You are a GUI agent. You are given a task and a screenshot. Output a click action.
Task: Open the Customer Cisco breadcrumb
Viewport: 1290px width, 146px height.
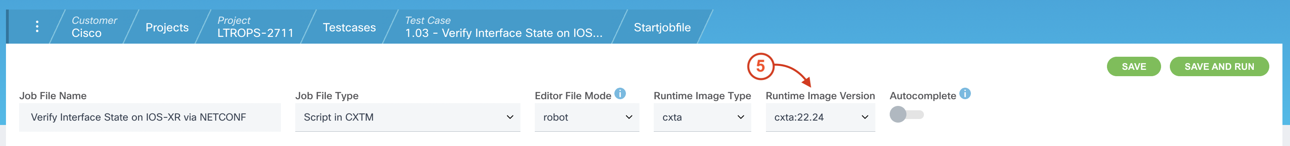94,27
